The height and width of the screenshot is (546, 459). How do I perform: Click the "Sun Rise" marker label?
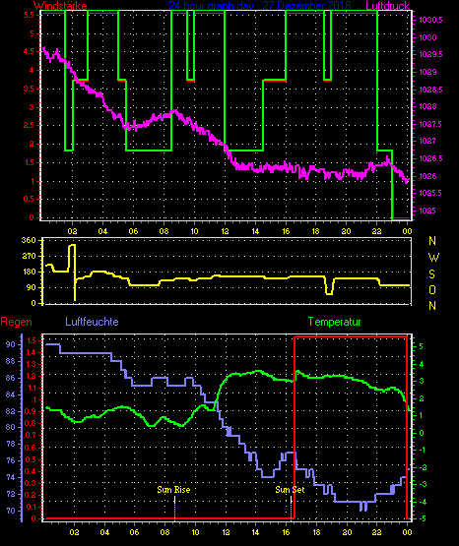coord(173,490)
